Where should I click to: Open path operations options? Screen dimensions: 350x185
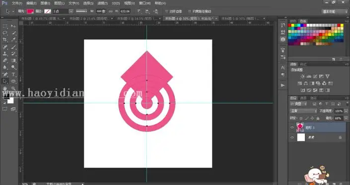pos(139,11)
